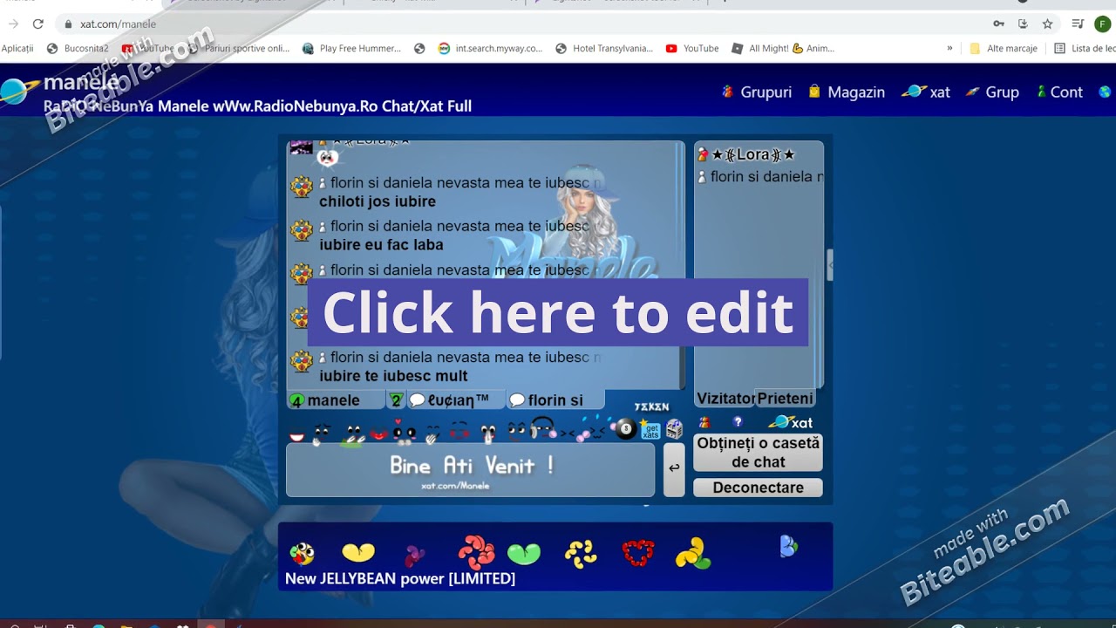This screenshot has height=628, width=1116.
Task: Click the yellow heart jellybean icon
Action: [x=358, y=552]
